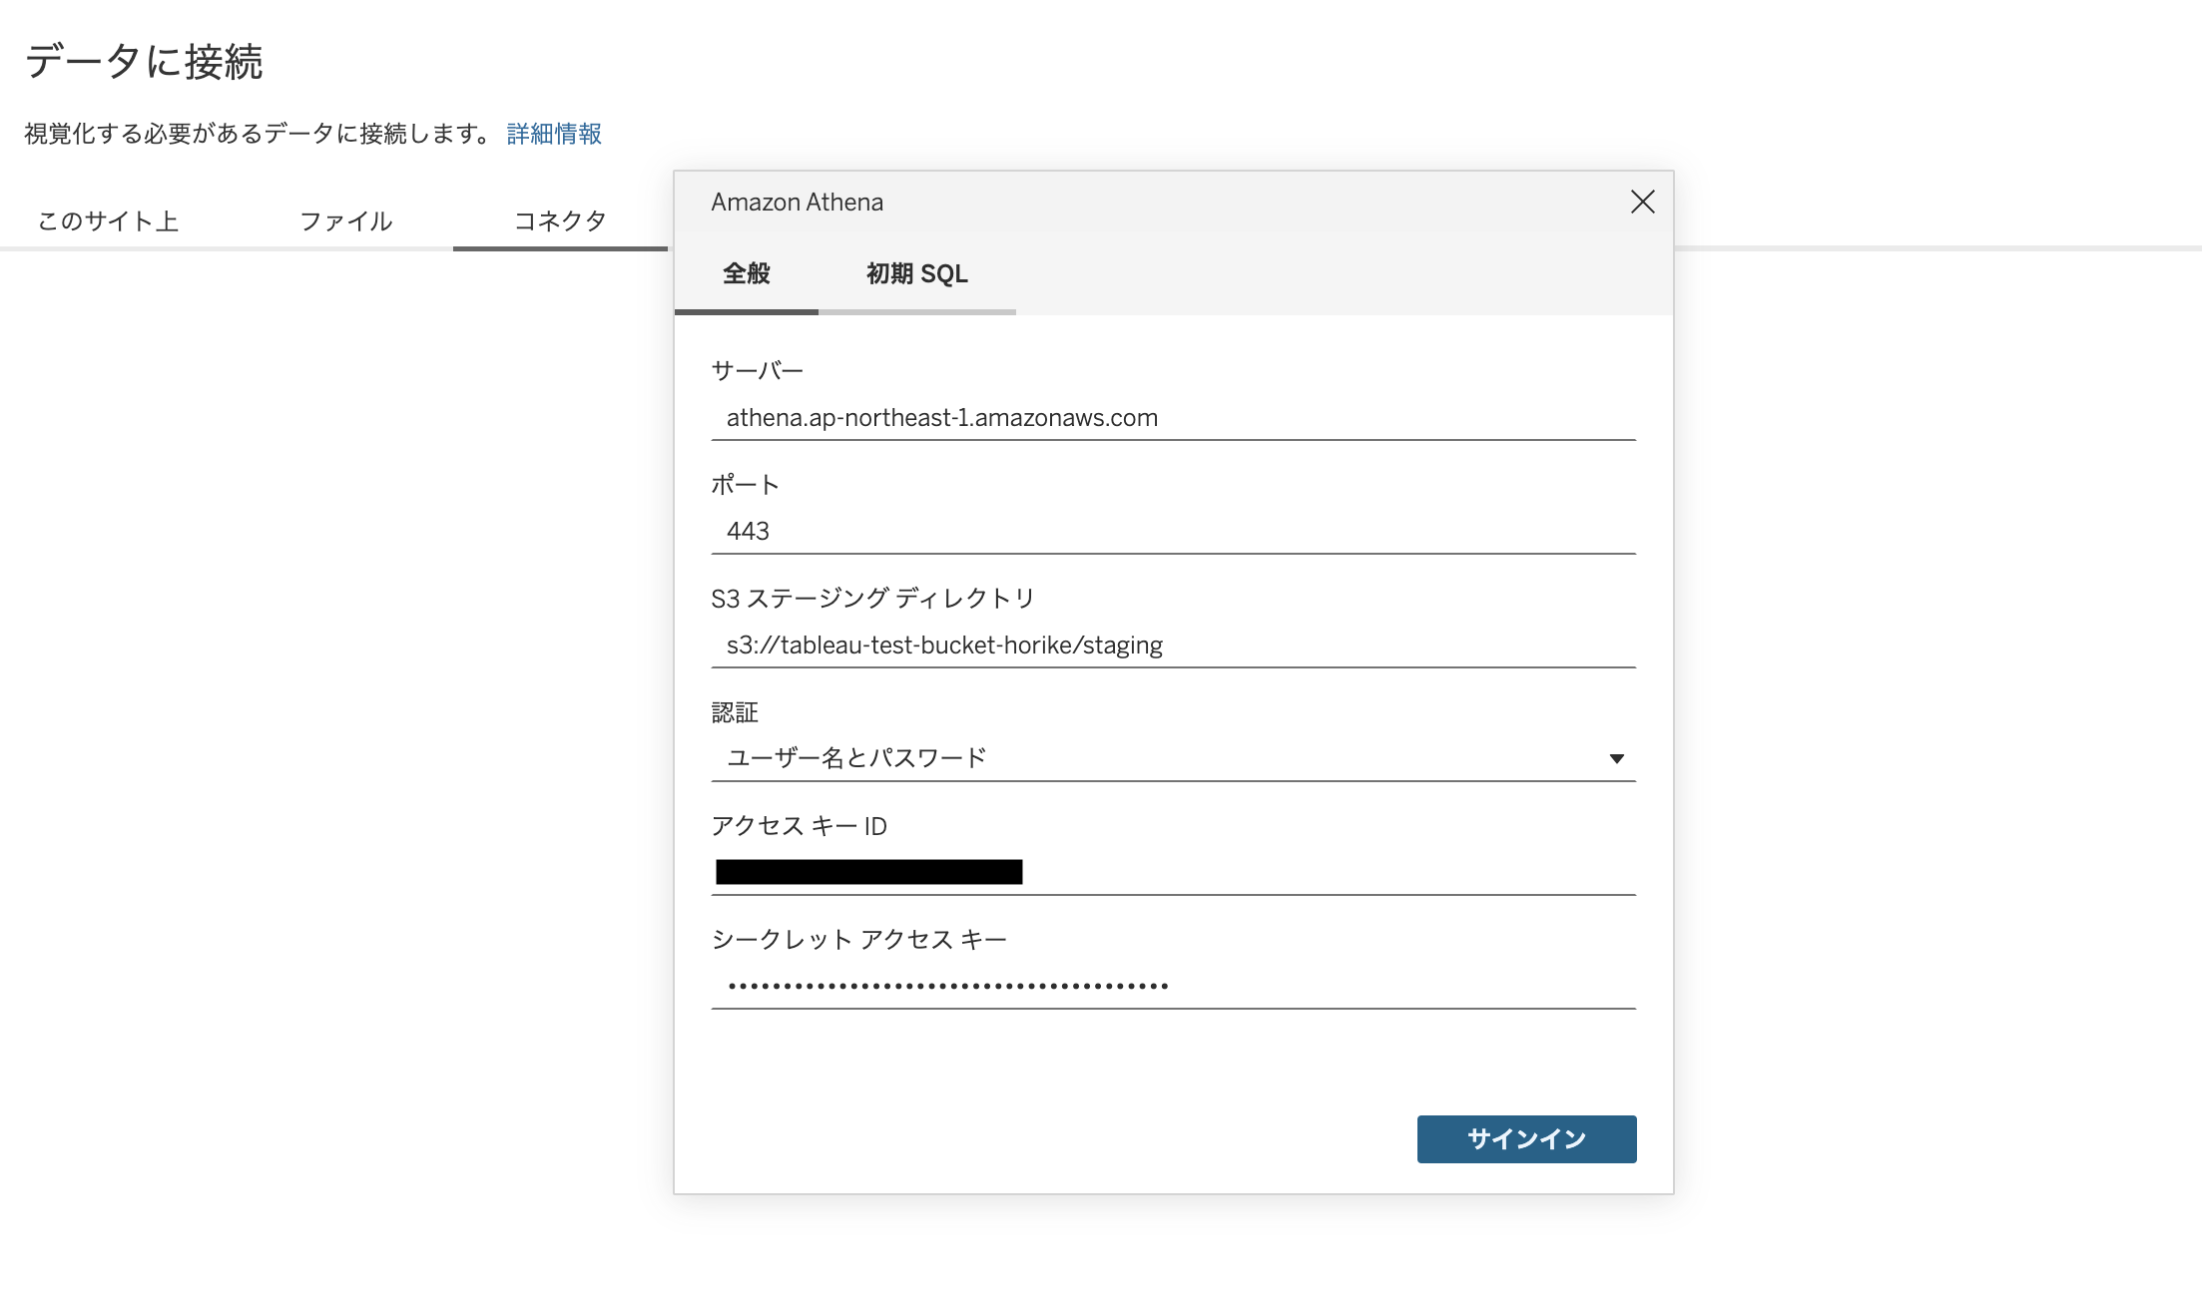Click the S3 ステージング ディレクトリ label
The width and height of the screenshot is (2202, 1299).
(x=872, y=599)
